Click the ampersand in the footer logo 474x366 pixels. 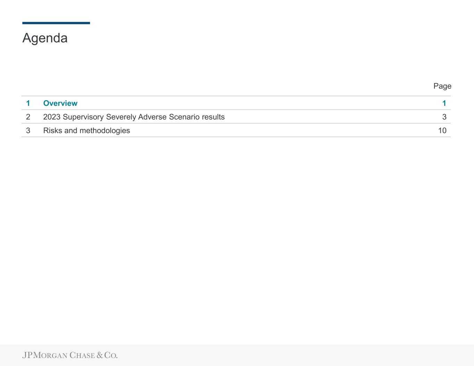tap(100, 355)
